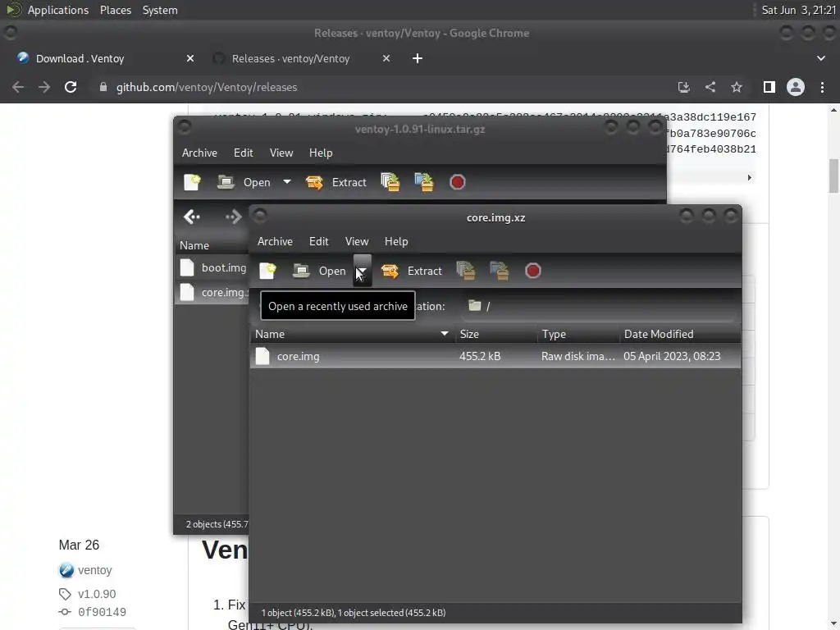Click install app icon in address bar
This screenshot has width=840, height=630.
[x=683, y=87]
